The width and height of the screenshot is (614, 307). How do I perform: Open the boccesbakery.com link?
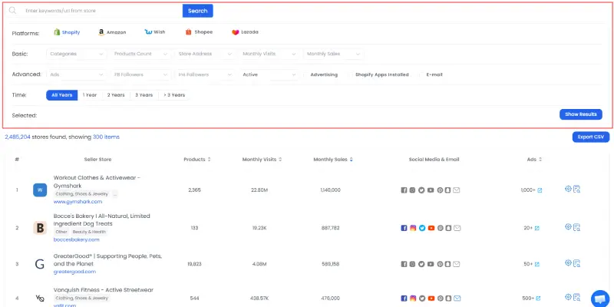click(76, 239)
